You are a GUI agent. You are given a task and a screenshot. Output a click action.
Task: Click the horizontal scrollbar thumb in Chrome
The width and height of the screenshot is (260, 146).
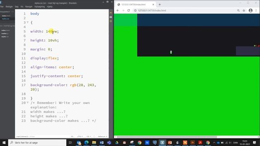pos(167,137)
